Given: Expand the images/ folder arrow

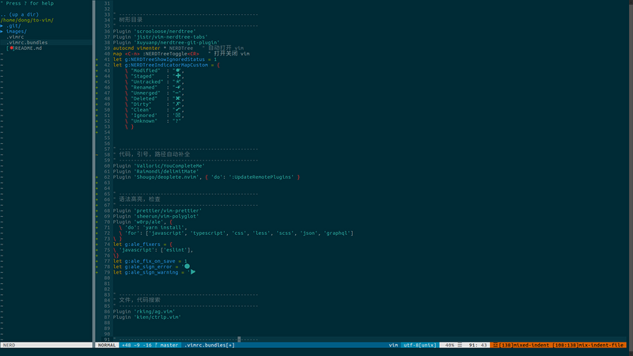Looking at the screenshot, I should coord(2,31).
